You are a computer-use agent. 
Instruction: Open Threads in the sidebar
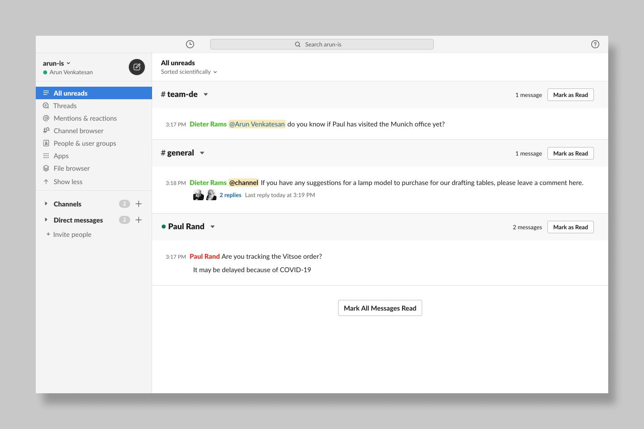pos(65,106)
